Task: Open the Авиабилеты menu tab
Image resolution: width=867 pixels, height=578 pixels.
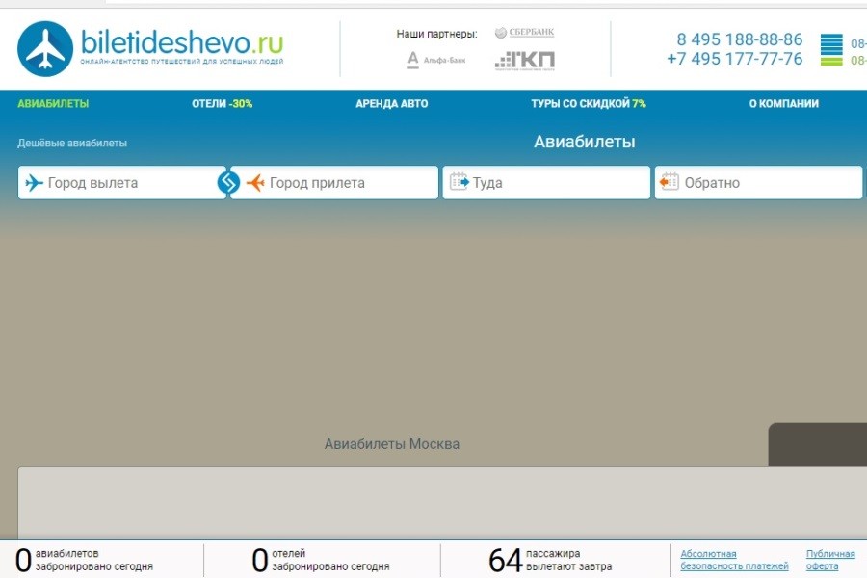Action: click(53, 104)
